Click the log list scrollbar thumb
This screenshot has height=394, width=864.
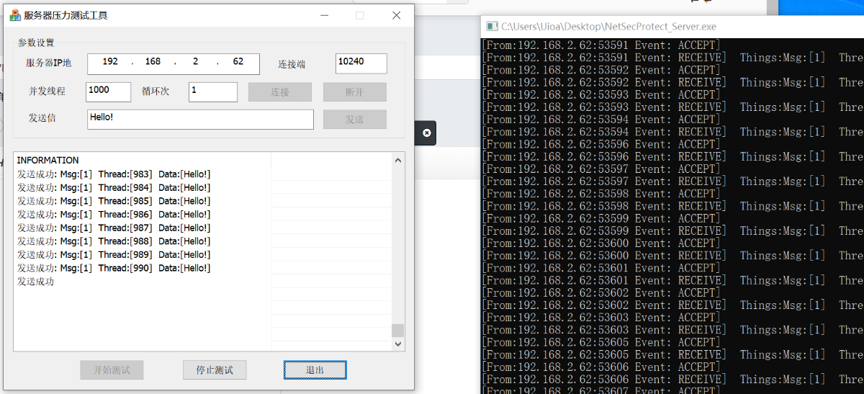398,331
